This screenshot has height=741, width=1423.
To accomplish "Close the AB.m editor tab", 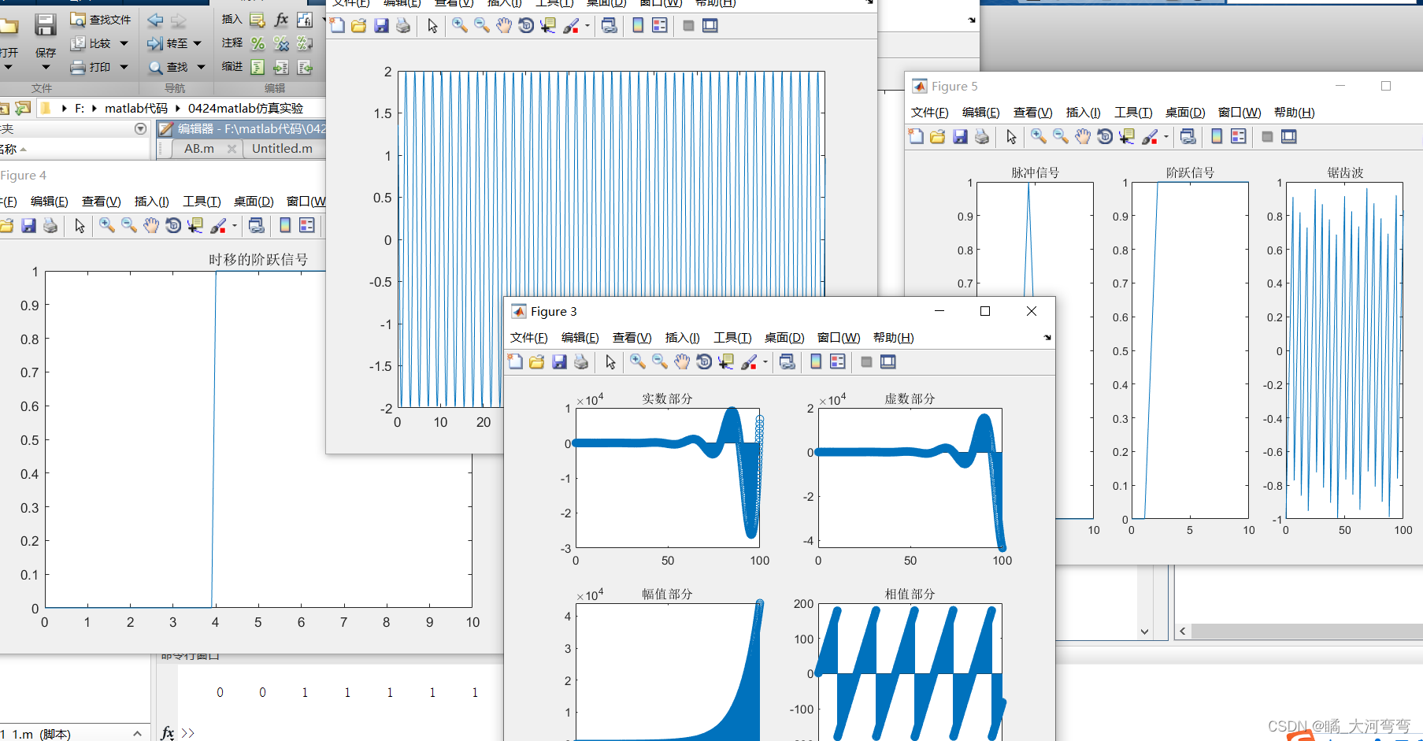I will (232, 148).
